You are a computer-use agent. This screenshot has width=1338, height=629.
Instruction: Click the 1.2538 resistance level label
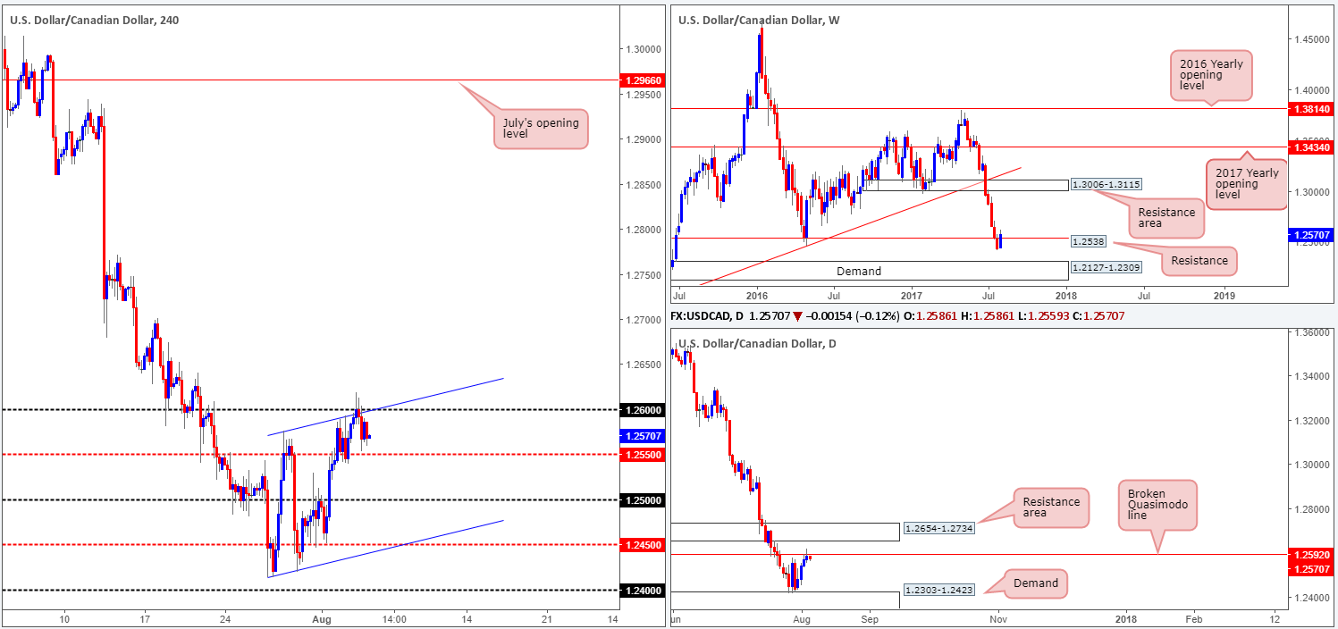(x=1089, y=241)
